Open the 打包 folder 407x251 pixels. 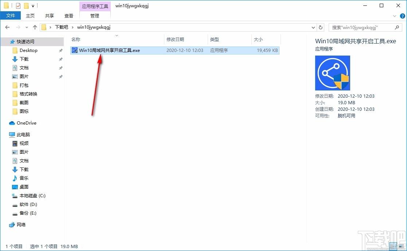(24, 85)
